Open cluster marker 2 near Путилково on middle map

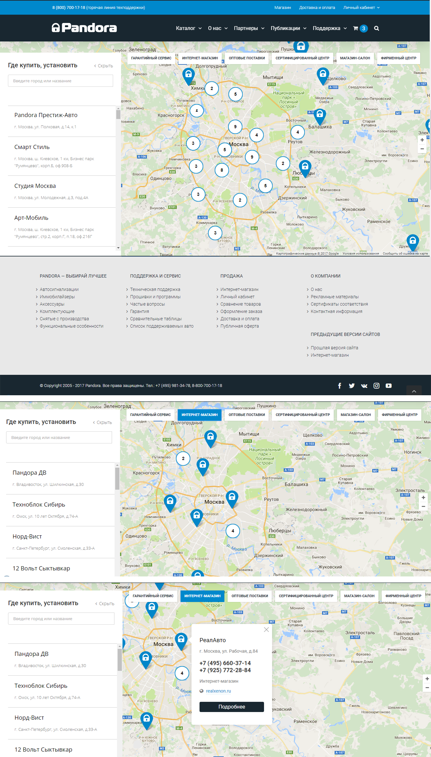click(183, 458)
